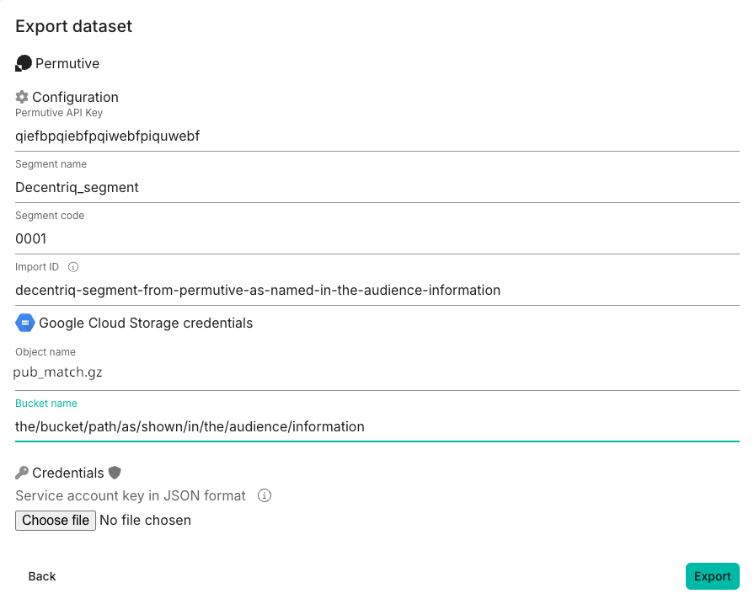This screenshot has width=754, height=615.
Task: Click the service account key info icon
Action: point(264,495)
